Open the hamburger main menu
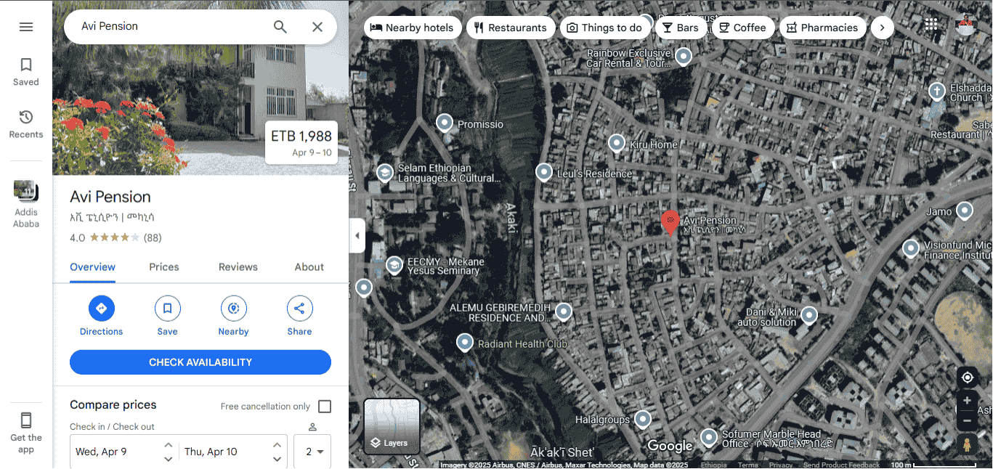Image resolution: width=993 pixels, height=469 pixels. [26, 27]
